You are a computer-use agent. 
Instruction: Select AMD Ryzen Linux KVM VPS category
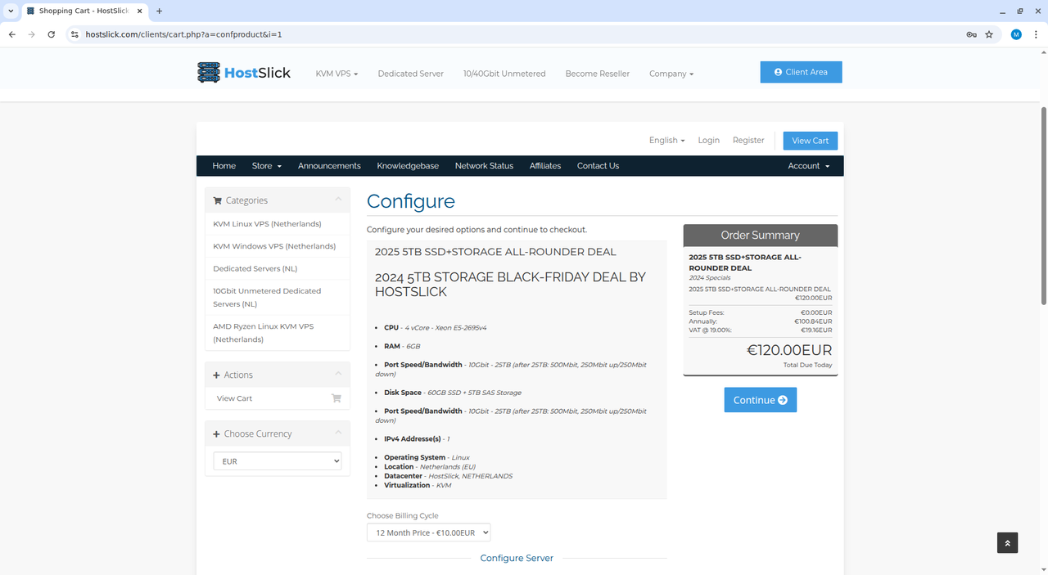[278, 333]
